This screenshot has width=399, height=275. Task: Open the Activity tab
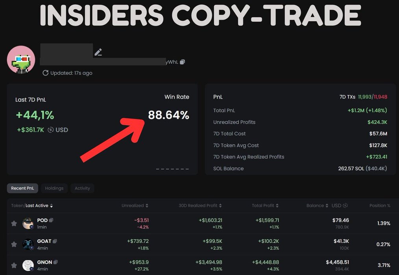coord(82,188)
